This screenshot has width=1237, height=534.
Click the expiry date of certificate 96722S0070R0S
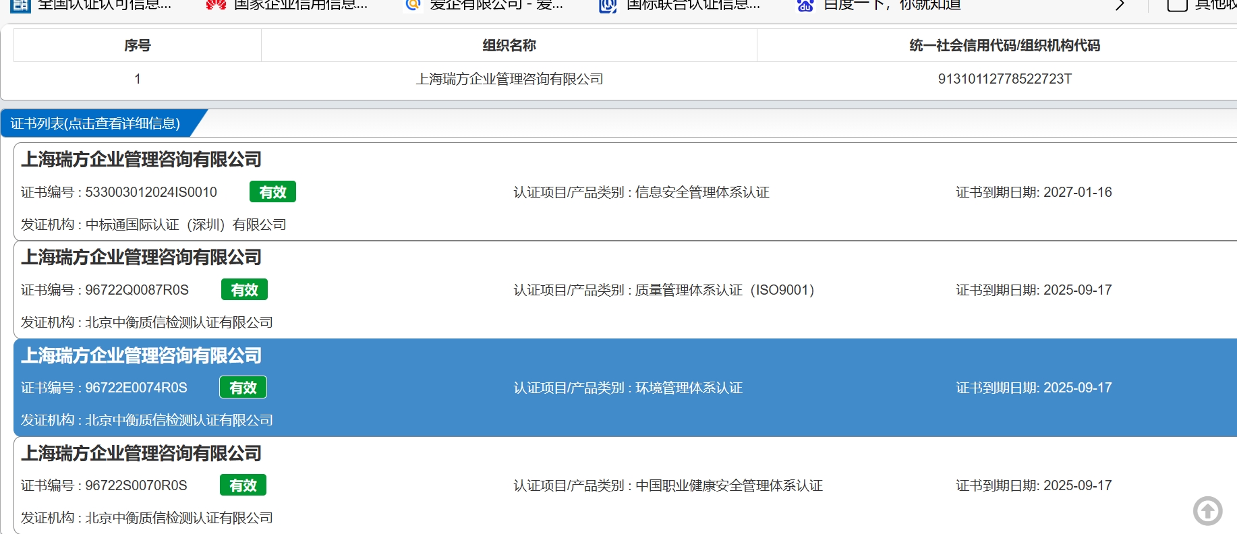(x=1078, y=485)
